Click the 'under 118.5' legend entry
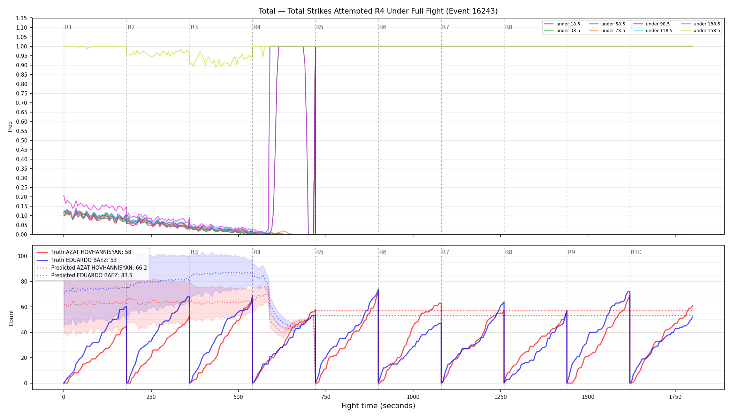Image resolution: width=732 pixels, height=418 pixels. [653, 31]
